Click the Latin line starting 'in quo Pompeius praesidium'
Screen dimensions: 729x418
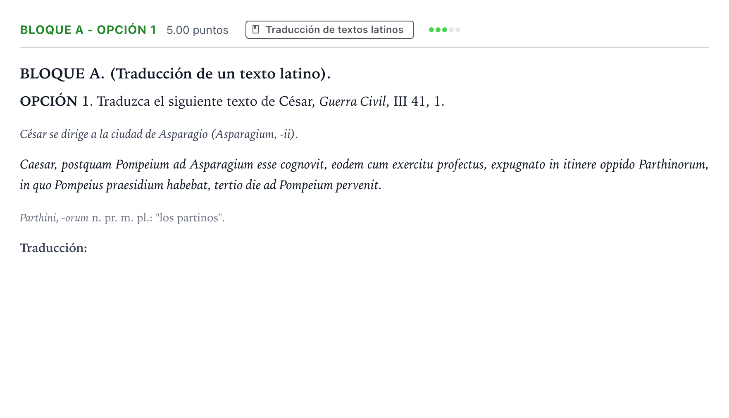(x=200, y=185)
